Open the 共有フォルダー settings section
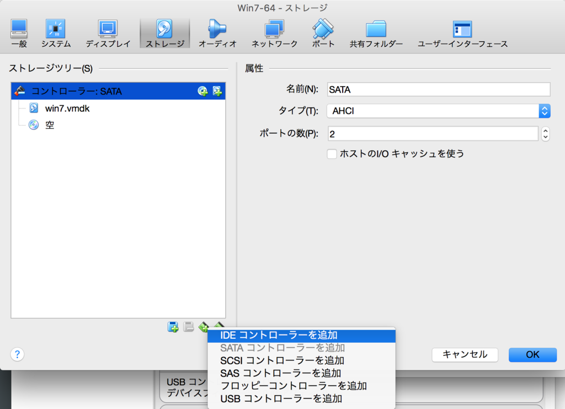Viewport: 565px width, 409px height. [376, 34]
